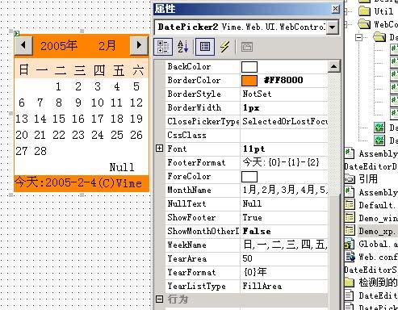Select the BorderStyle property row
398x310 pixels.
(246, 94)
